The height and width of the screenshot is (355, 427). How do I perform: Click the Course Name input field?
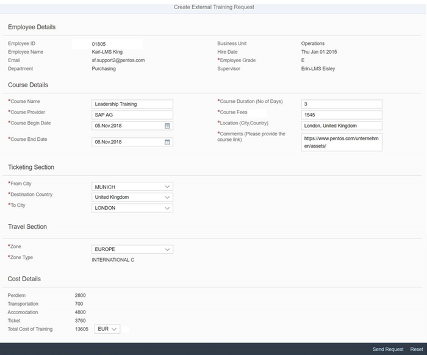[x=132, y=104]
